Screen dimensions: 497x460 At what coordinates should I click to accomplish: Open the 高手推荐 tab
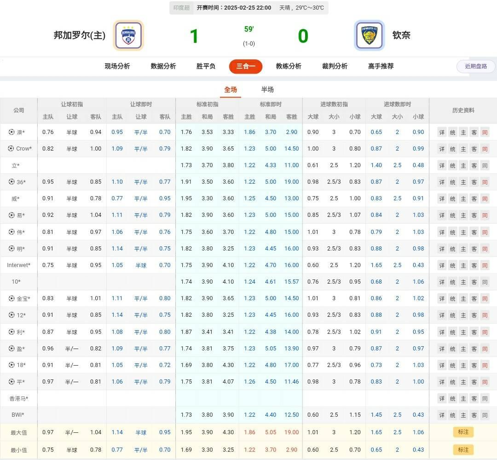pos(381,66)
